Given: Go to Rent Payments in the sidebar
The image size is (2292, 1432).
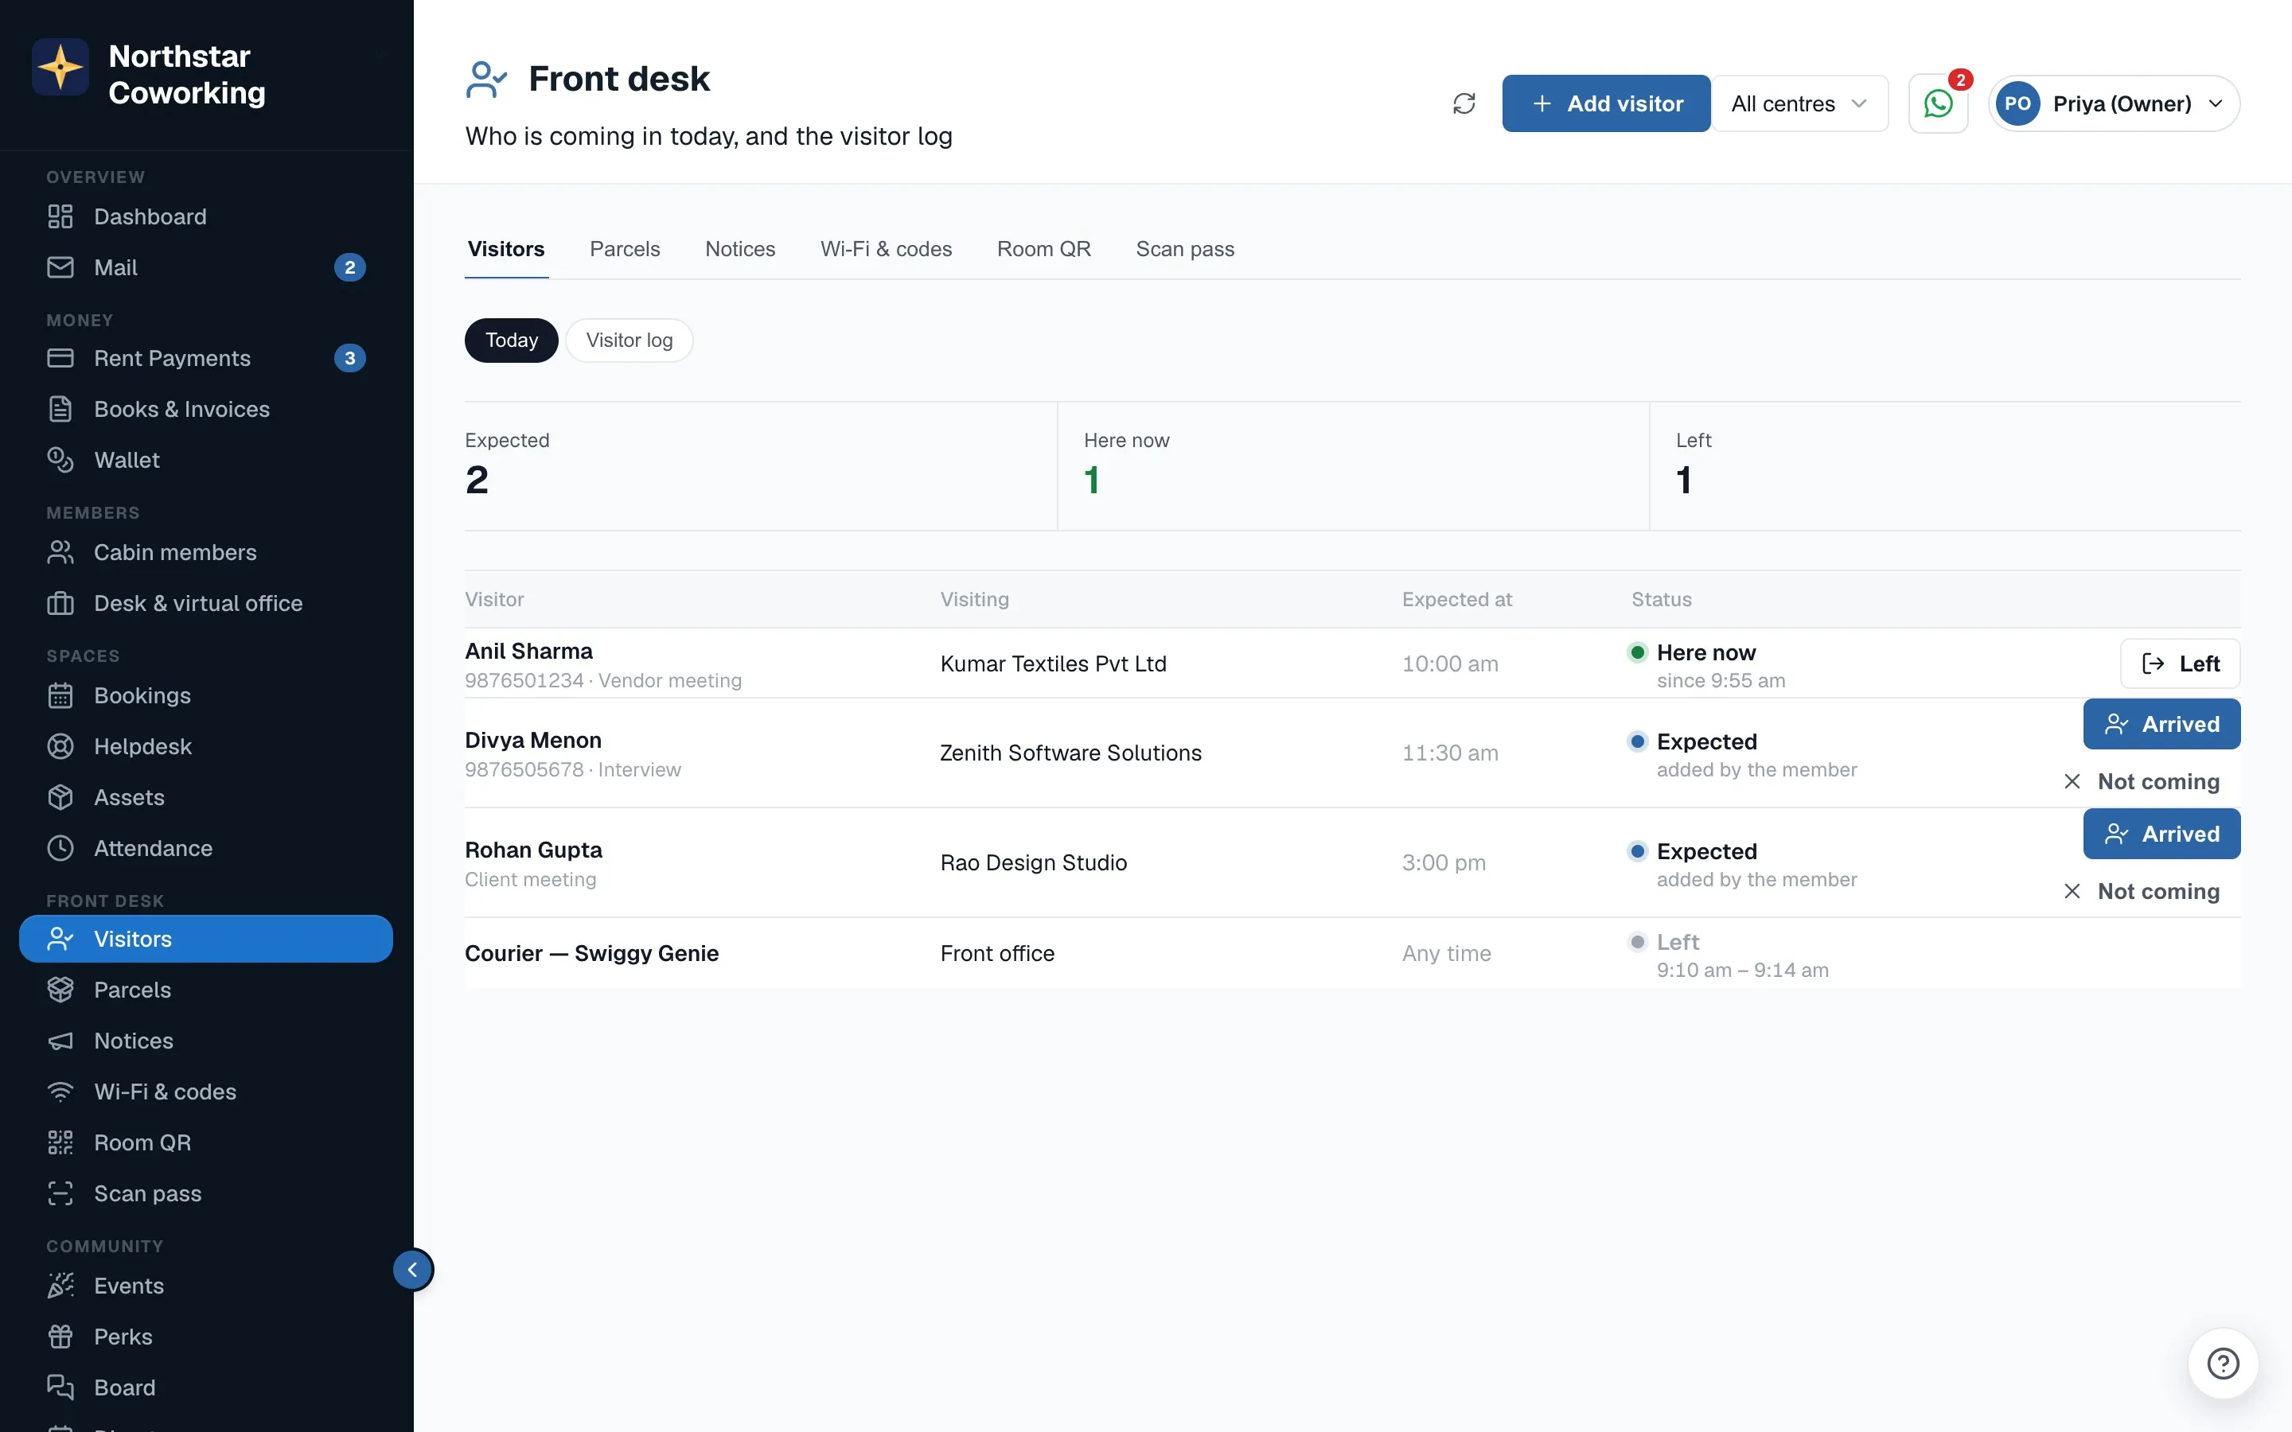Looking at the screenshot, I should (205, 358).
